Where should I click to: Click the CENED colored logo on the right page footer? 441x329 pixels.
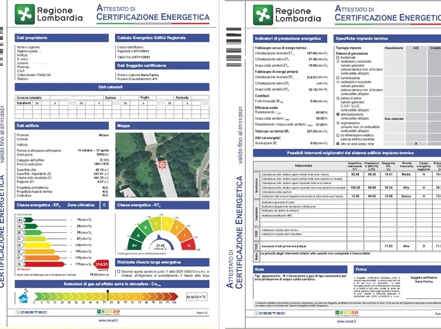pyautogui.click(x=347, y=313)
